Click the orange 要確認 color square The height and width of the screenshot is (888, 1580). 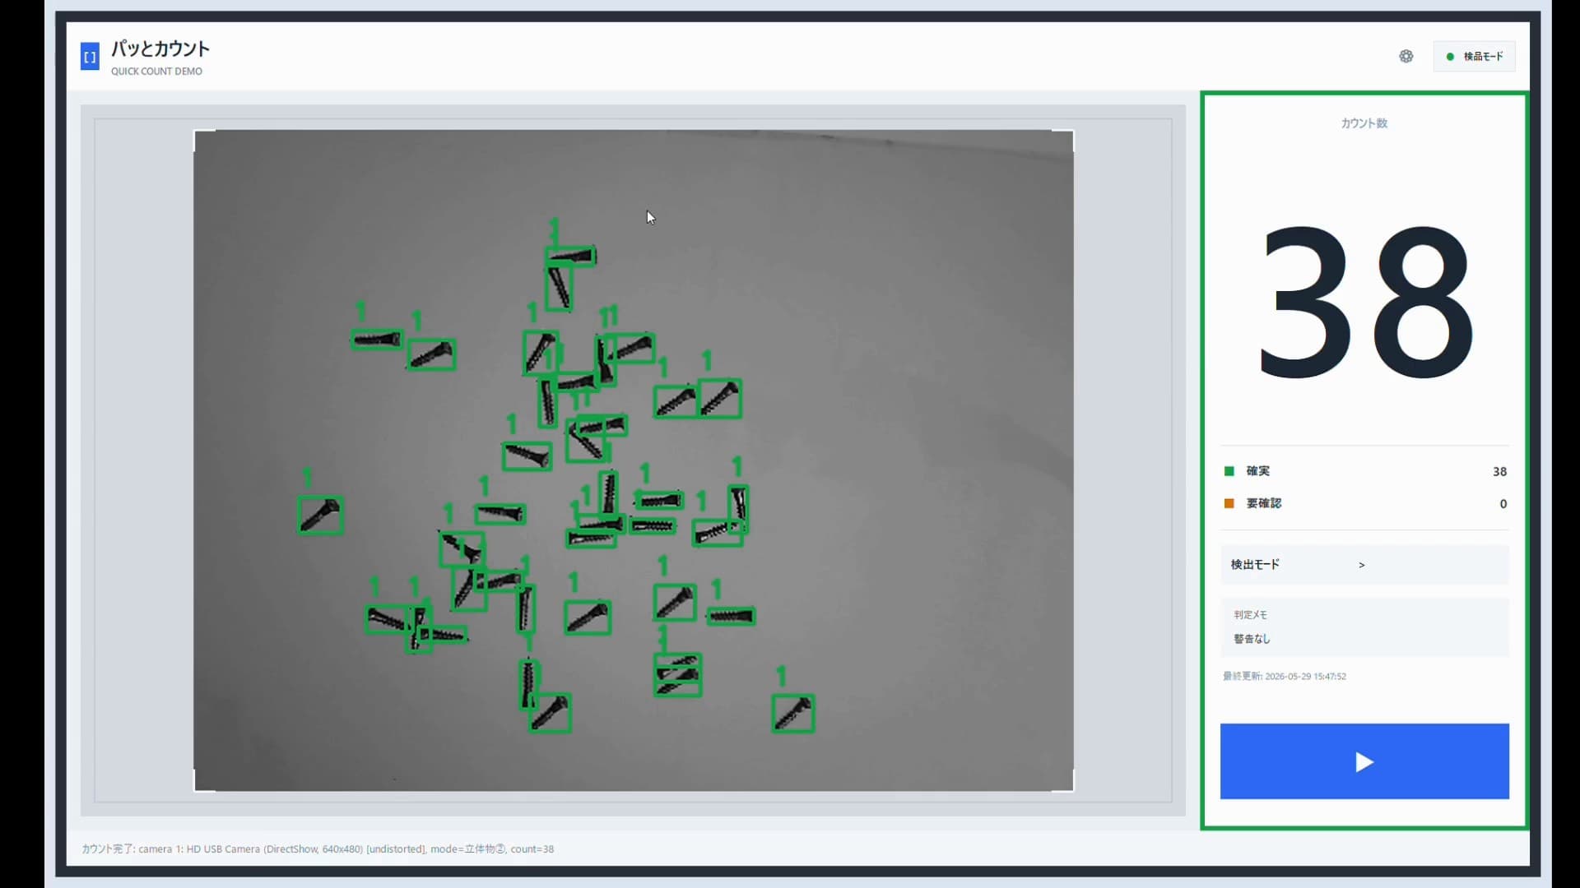[1229, 503]
